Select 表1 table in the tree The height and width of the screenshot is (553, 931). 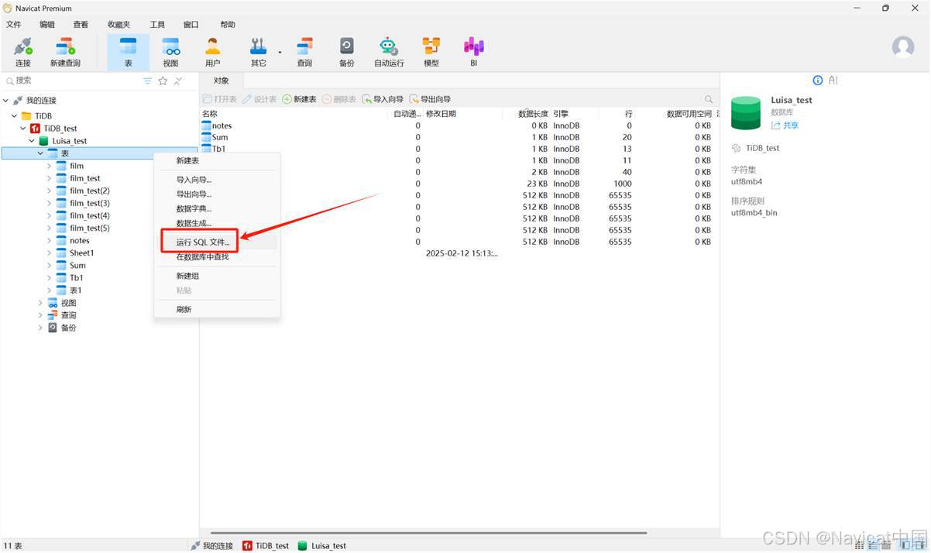(76, 290)
